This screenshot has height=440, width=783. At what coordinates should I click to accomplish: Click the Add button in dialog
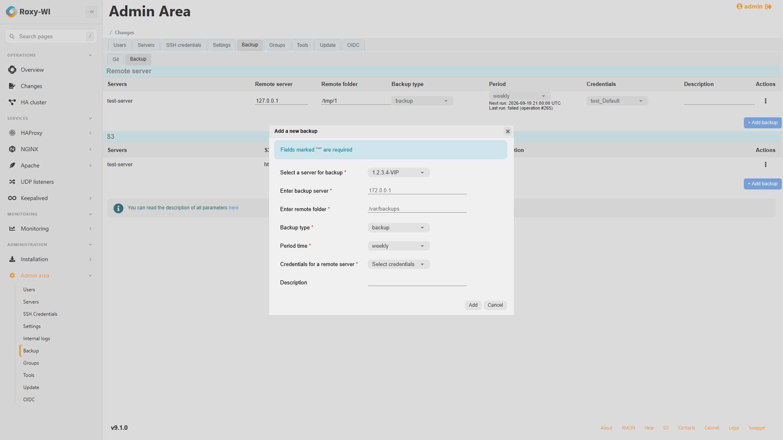click(x=473, y=305)
